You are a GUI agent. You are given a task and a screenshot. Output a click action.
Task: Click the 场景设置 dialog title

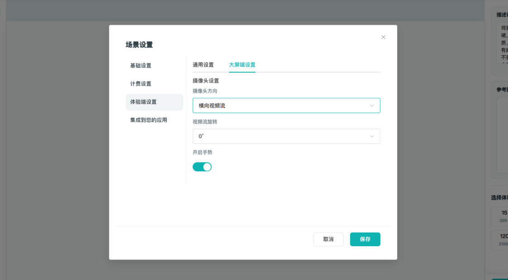coord(139,45)
